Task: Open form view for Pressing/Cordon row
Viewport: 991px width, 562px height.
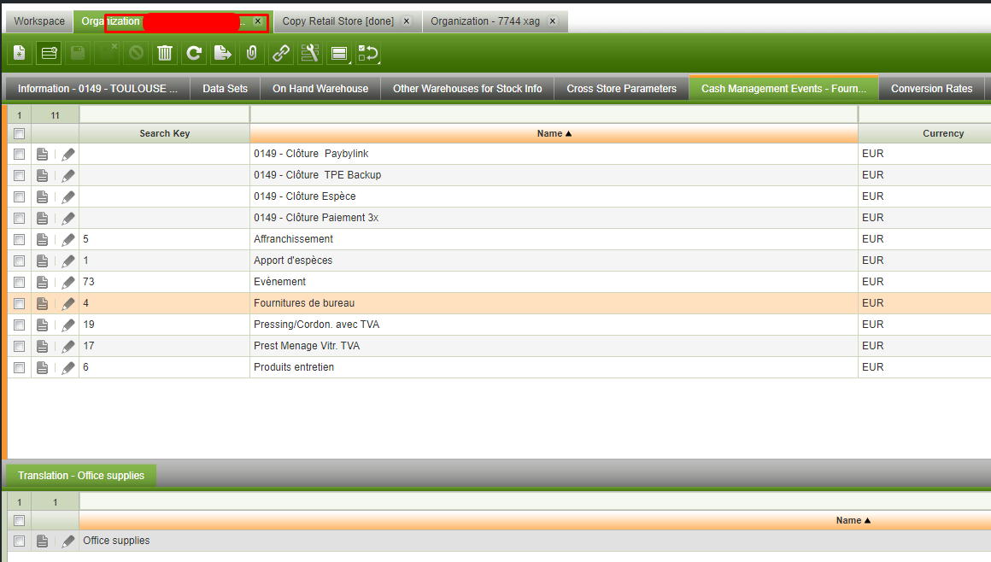Action: coord(43,325)
